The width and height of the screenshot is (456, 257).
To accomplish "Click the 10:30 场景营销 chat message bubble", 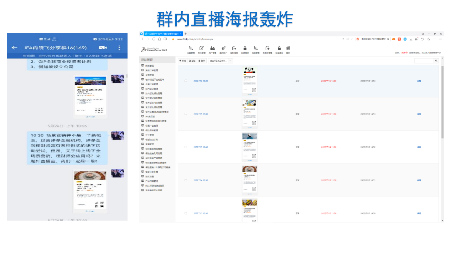I will coord(67,148).
